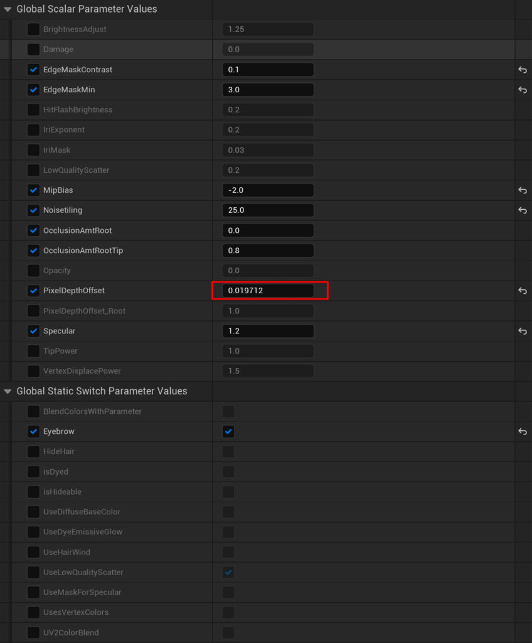Reset PixelDepthOffset to default value
532x643 pixels.
[522, 291]
